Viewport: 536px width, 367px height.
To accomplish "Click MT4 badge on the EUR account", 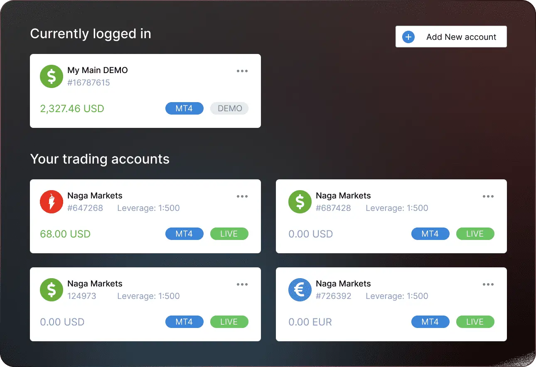I will click(x=430, y=322).
